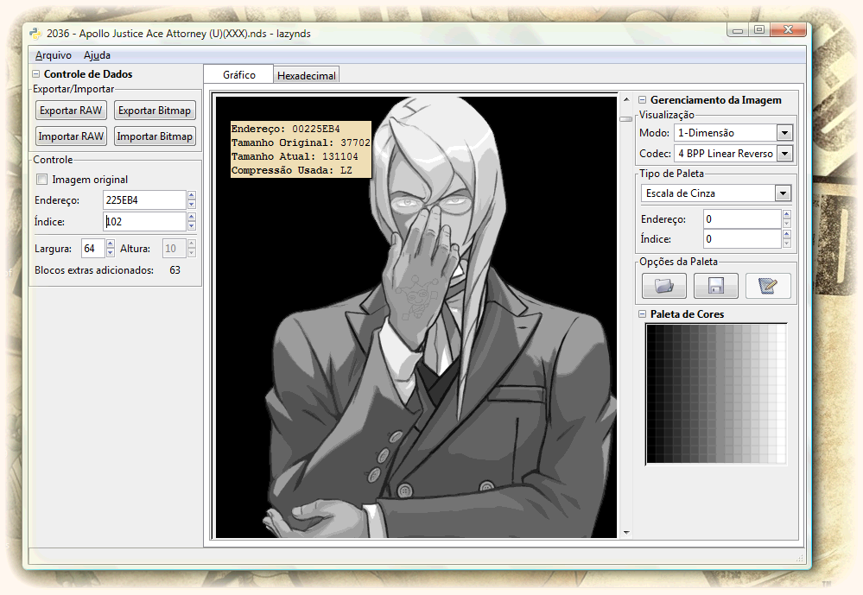Image resolution: width=863 pixels, height=595 pixels.
Task: Click the Endereço: 00225EB4 info text
Action: [286, 129]
